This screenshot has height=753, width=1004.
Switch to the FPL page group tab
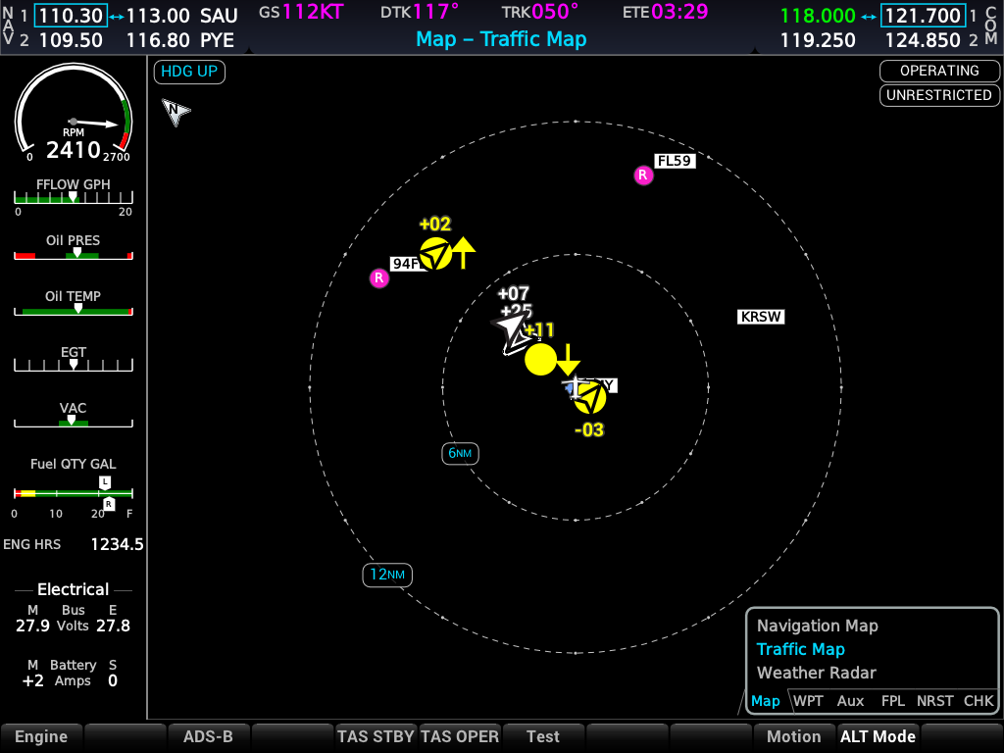point(892,701)
